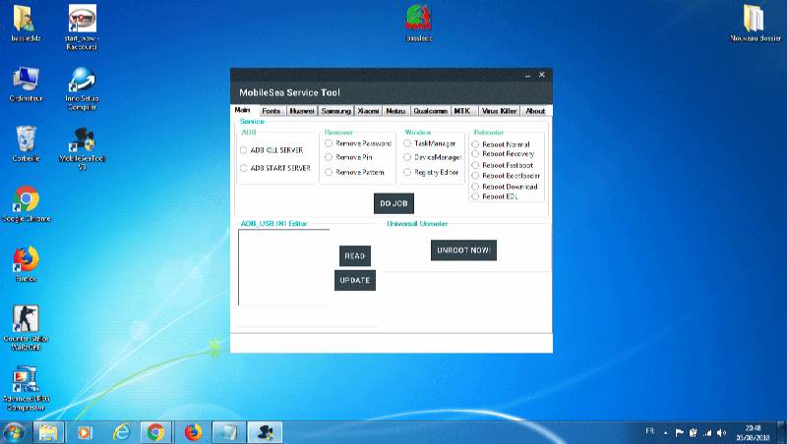Select Remove Pattern option
The image size is (787, 444).
click(354, 172)
